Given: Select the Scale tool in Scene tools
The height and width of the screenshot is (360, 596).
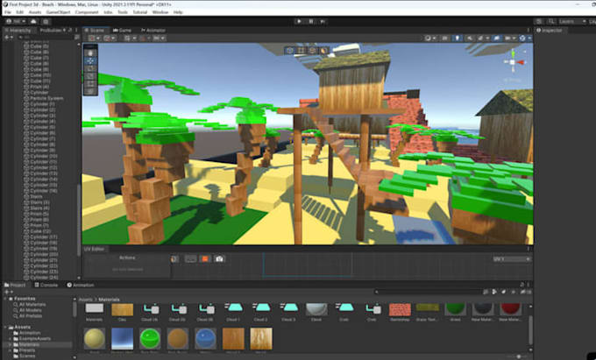Looking at the screenshot, I should pos(90,76).
